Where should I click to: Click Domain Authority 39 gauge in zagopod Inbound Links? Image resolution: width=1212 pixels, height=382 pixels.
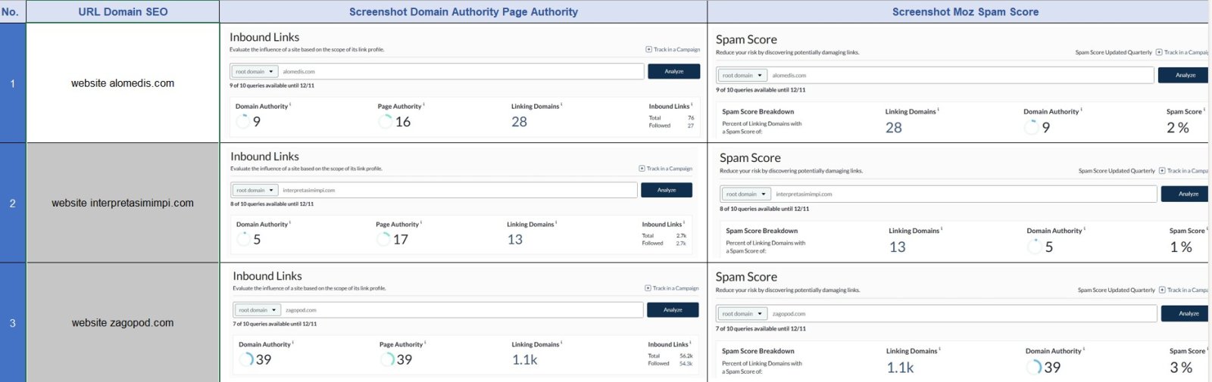pyautogui.click(x=246, y=359)
